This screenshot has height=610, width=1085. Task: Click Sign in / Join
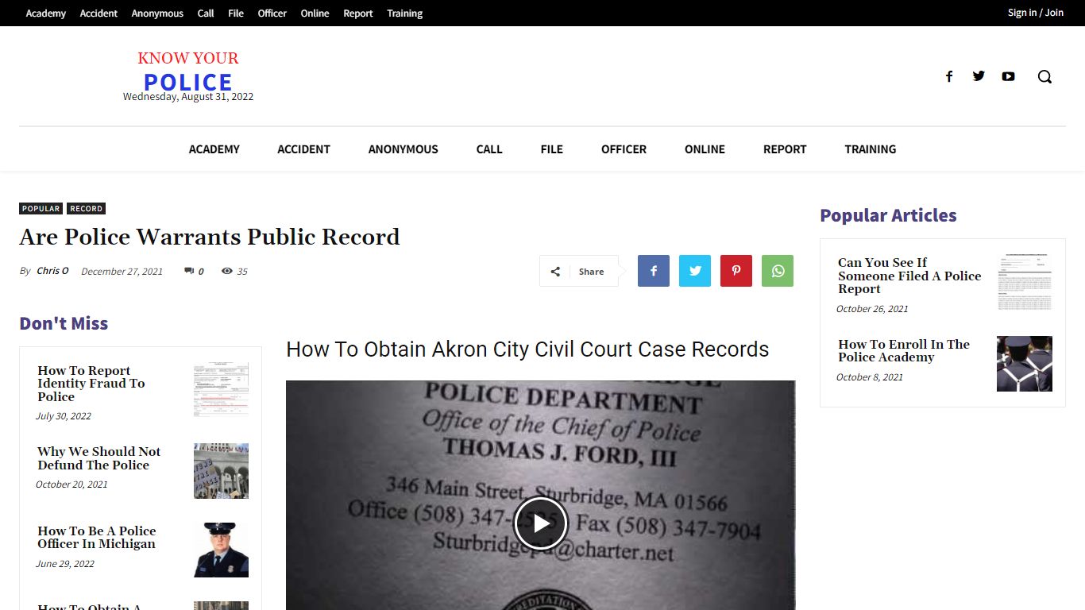coord(1035,13)
